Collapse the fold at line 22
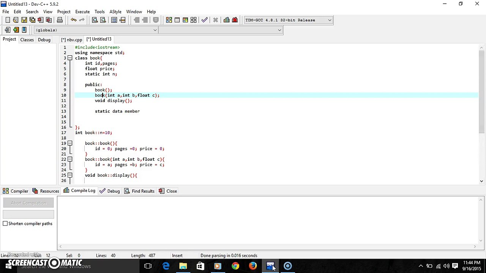Screen dimensions: 486x273 [x=70, y=159]
